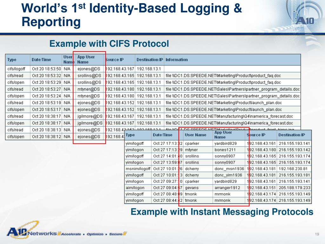Click the 'Oct 27 08:44:42' date cell
325x244 pixels.
[x=168, y=200]
